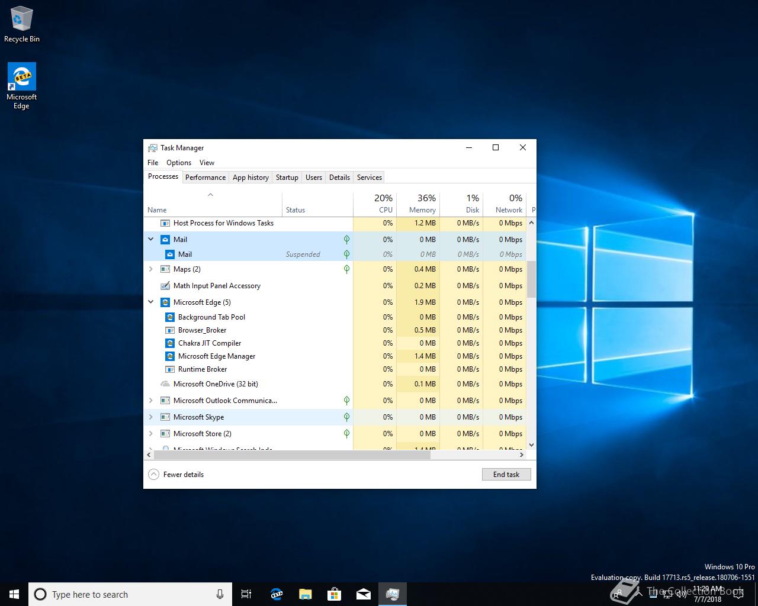Sort by the Status column header
Image resolution: width=758 pixels, height=606 pixels.
pyautogui.click(x=317, y=204)
